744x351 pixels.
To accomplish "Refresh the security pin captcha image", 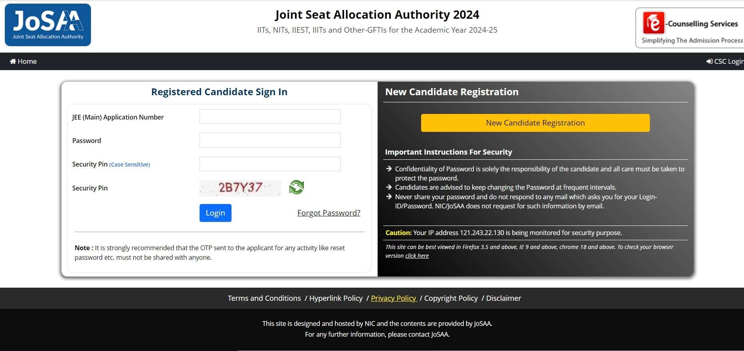I will (x=296, y=187).
